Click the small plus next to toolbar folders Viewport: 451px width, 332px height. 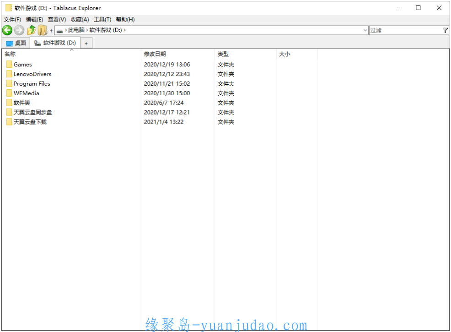(51, 31)
